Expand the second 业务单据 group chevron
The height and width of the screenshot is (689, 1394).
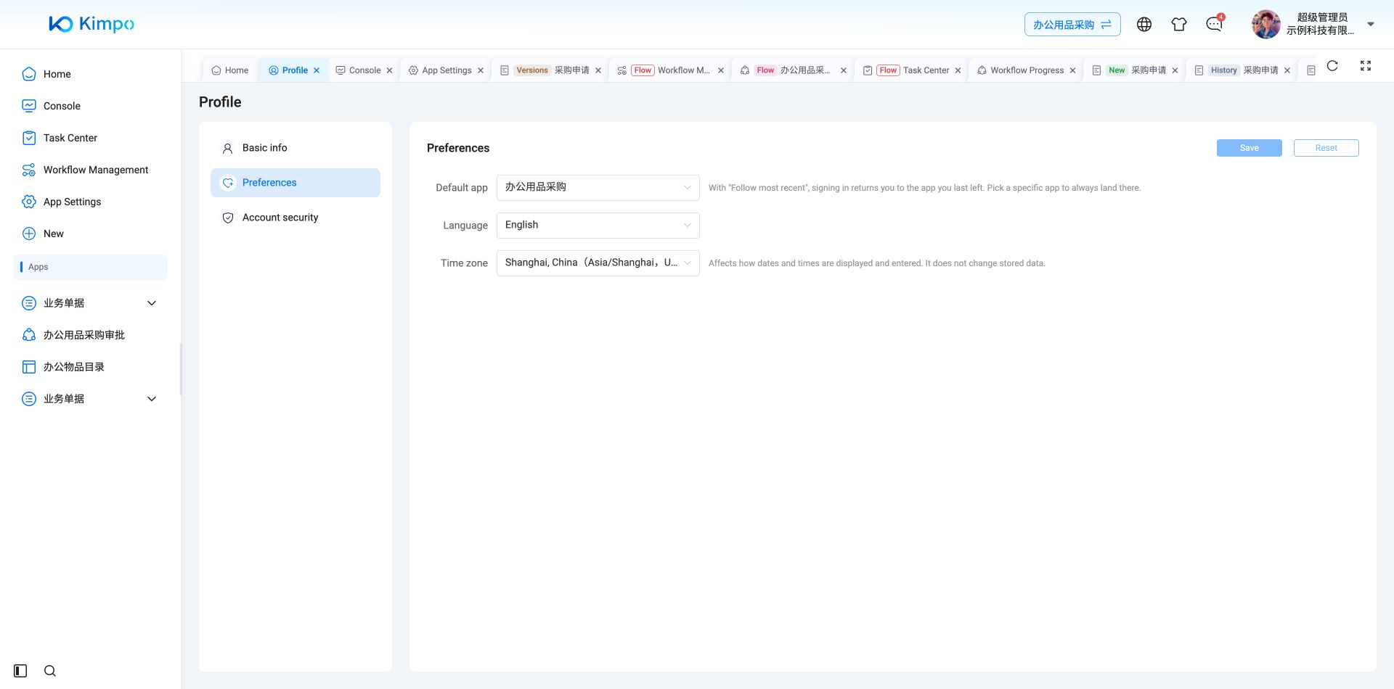[x=152, y=399]
